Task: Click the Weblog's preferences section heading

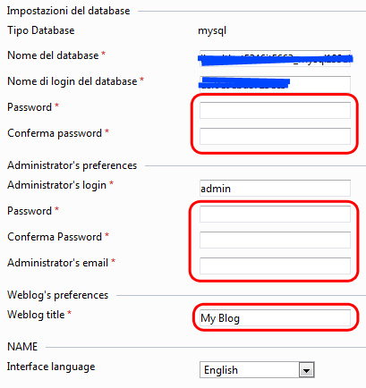Action: click(x=57, y=295)
